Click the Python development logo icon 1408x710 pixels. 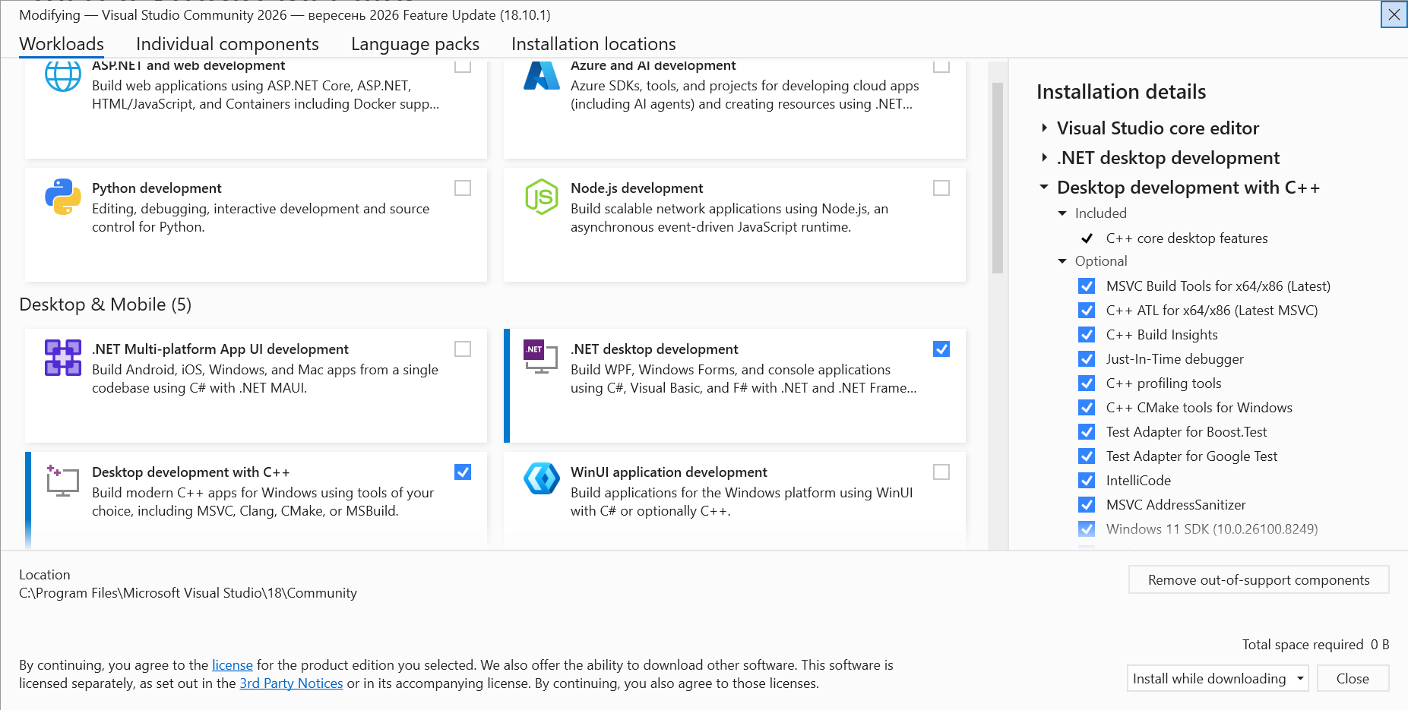click(x=63, y=197)
